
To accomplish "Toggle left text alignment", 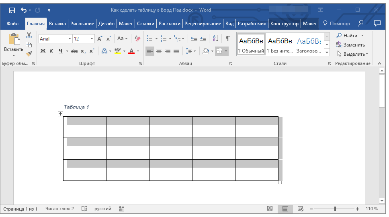I will tap(150, 51).
